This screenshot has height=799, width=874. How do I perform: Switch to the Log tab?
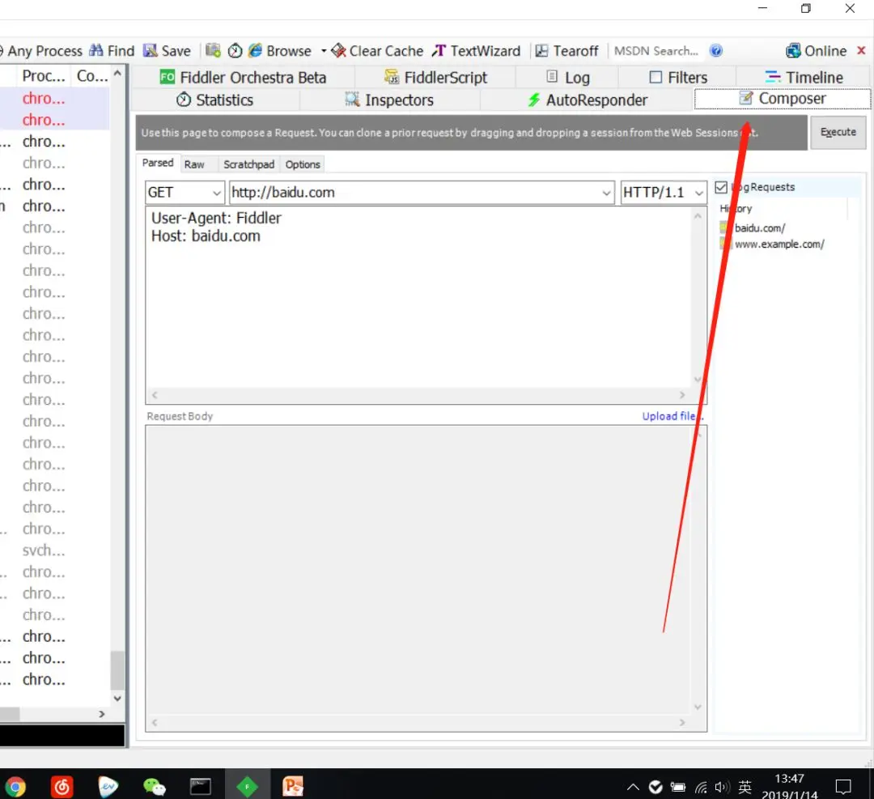(x=567, y=77)
